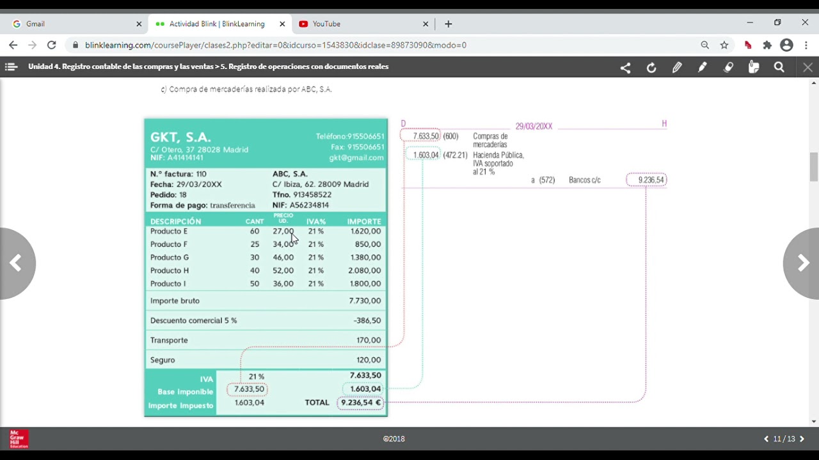Go to next slide with right arrow

(x=802, y=263)
